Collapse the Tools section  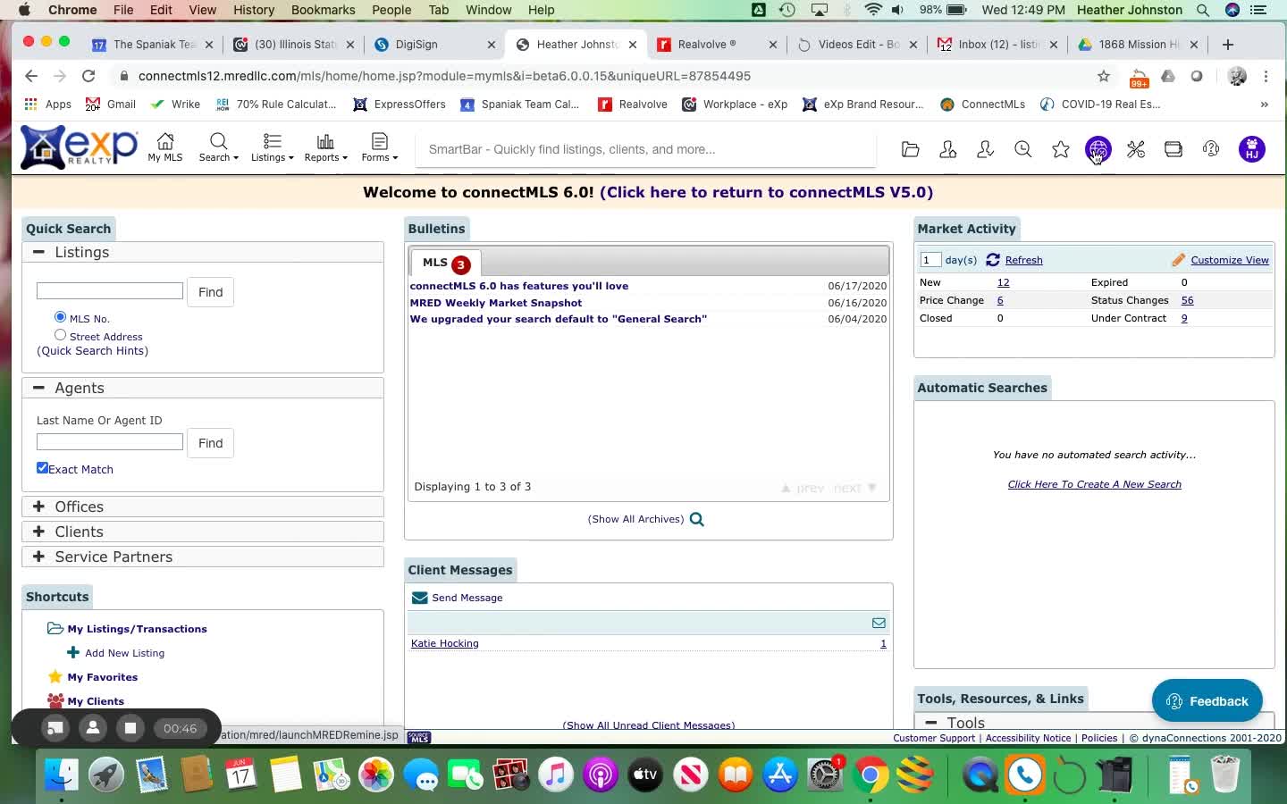[x=930, y=722]
